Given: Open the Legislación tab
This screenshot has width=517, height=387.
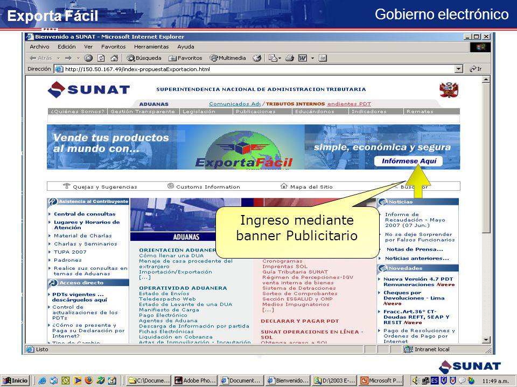Looking at the screenshot, I should pos(199,112).
